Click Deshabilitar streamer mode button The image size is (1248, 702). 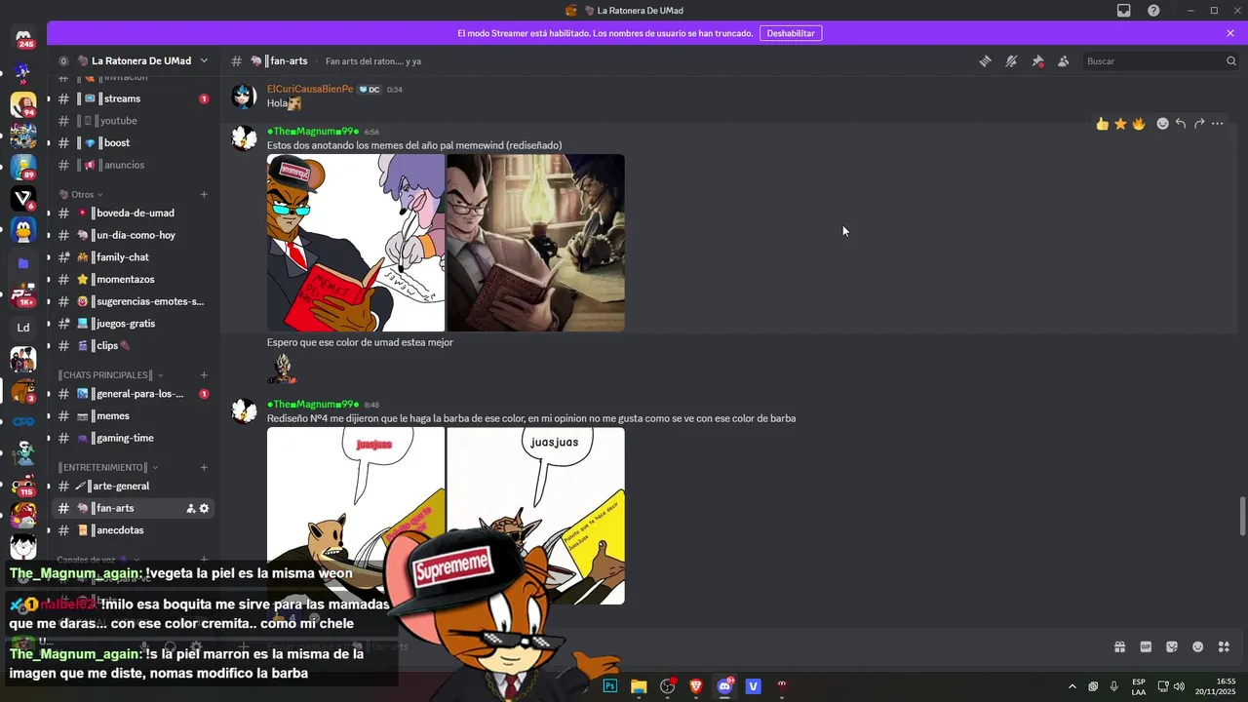pos(790,33)
